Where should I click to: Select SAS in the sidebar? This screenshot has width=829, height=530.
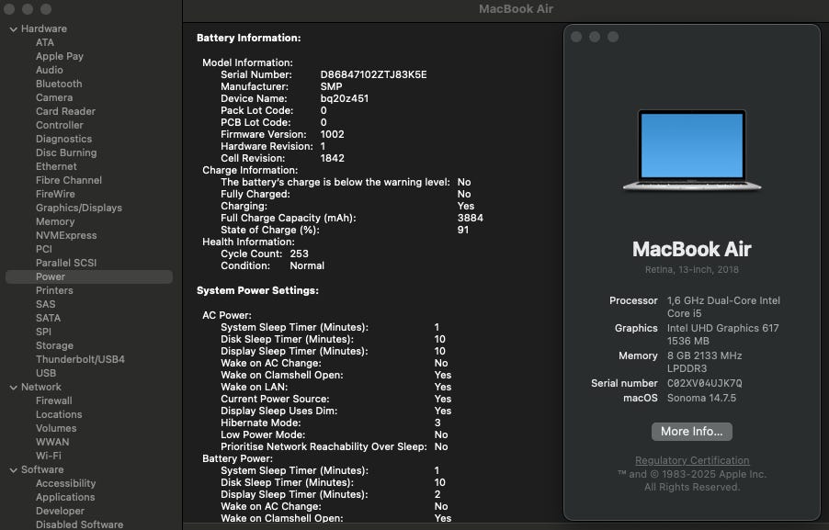tap(45, 304)
